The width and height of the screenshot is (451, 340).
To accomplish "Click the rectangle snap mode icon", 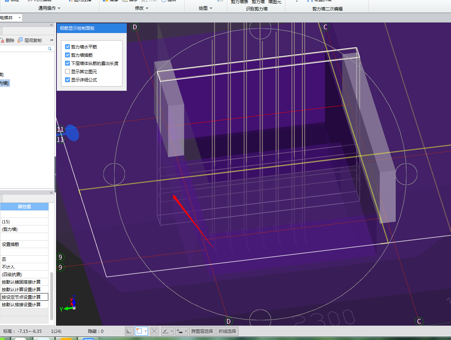I will (x=139, y=331).
